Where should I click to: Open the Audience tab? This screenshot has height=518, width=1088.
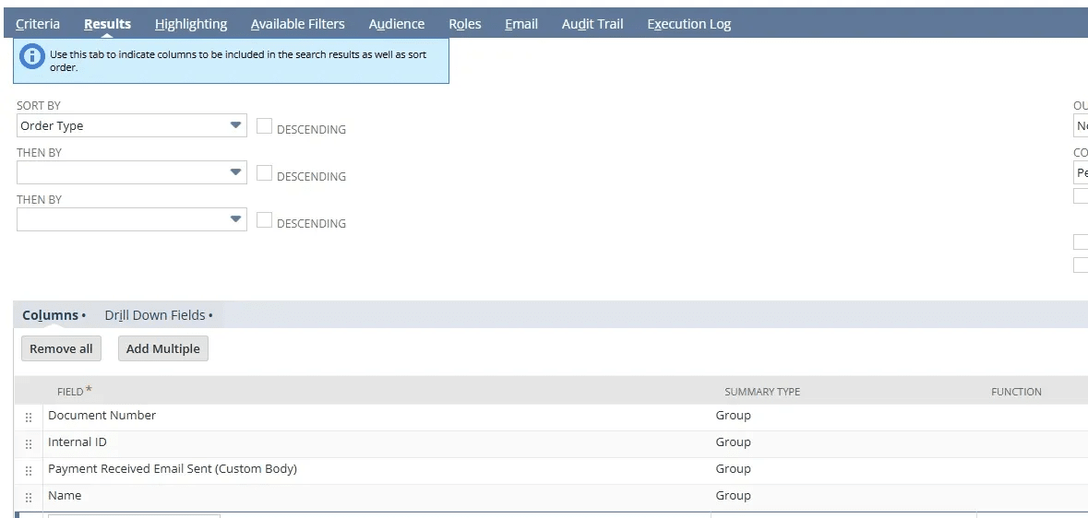click(397, 24)
